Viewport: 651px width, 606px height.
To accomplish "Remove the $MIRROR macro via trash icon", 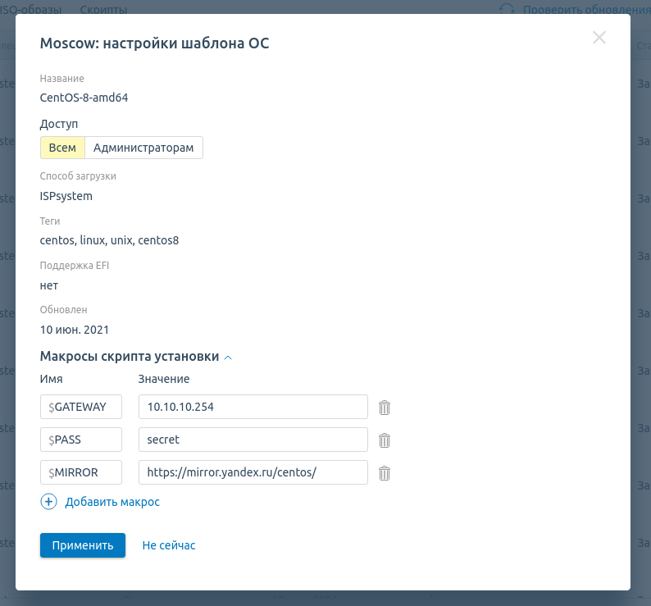I will 385,473.
